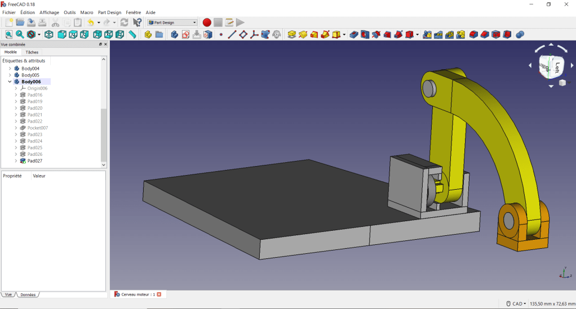
Task: Set the isometric view cube icon
Action: (x=49, y=35)
